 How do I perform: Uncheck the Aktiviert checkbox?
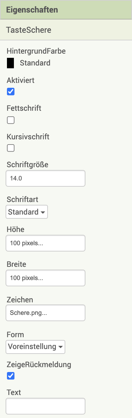point(11,92)
